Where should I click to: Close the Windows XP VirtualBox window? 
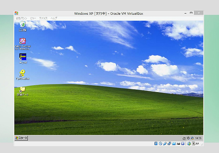point(199,13)
